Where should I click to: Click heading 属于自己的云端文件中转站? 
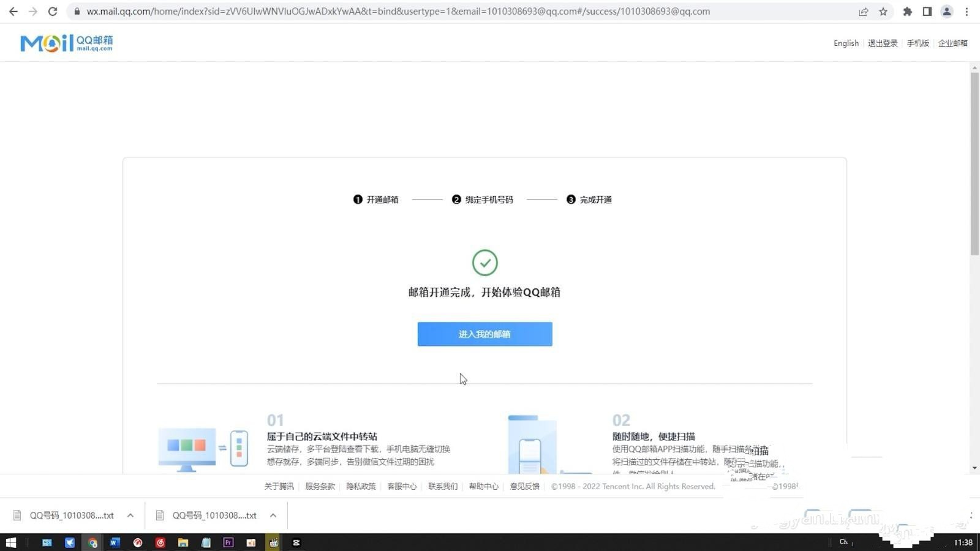tap(322, 437)
